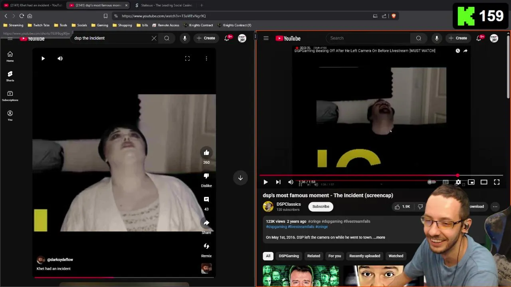Open account avatar menu in right window

[494, 38]
